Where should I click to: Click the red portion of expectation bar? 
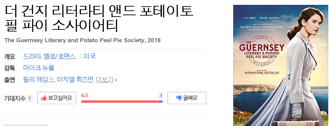pos(120,101)
